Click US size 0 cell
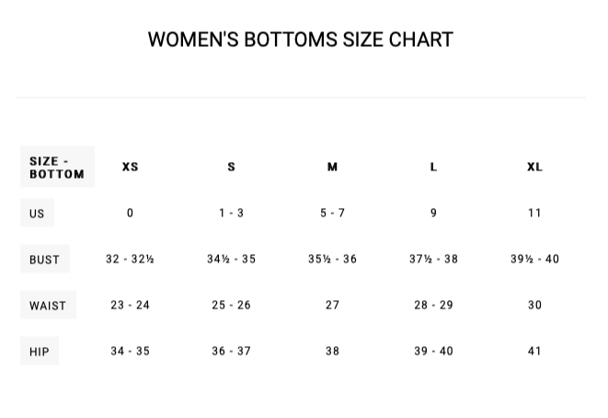 [x=130, y=213]
